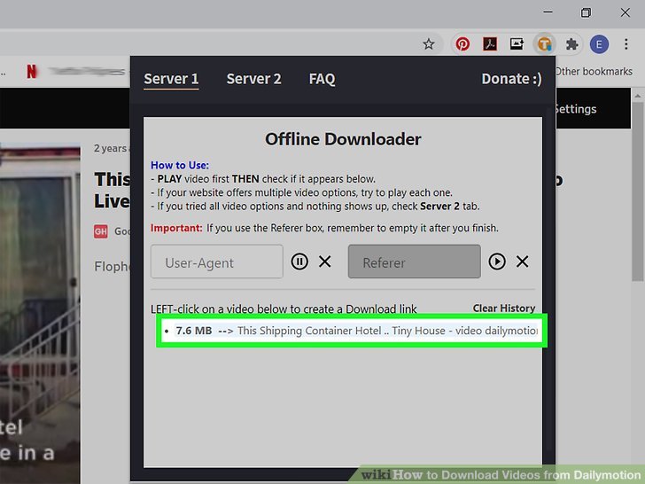
Task: Open the orange video downloader extension
Action: coord(544,44)
